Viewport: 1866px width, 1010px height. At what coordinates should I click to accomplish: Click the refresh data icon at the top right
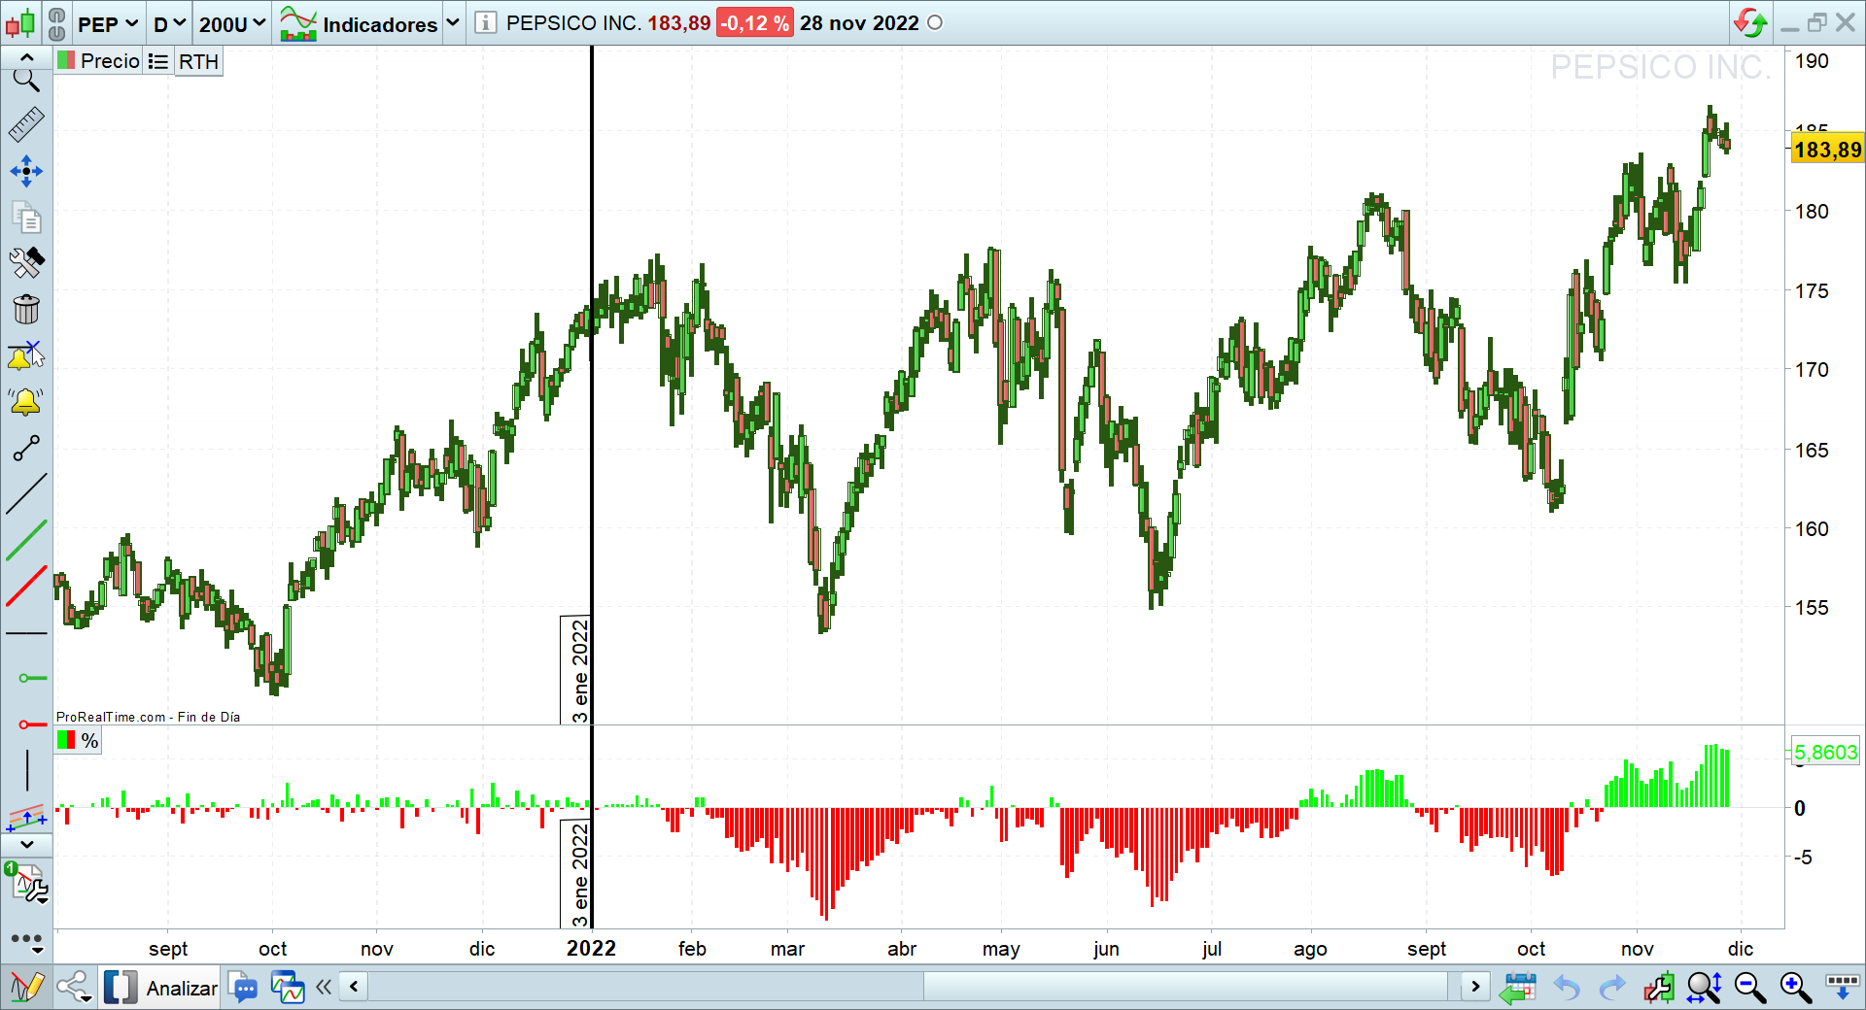(x=1751, y=22)
